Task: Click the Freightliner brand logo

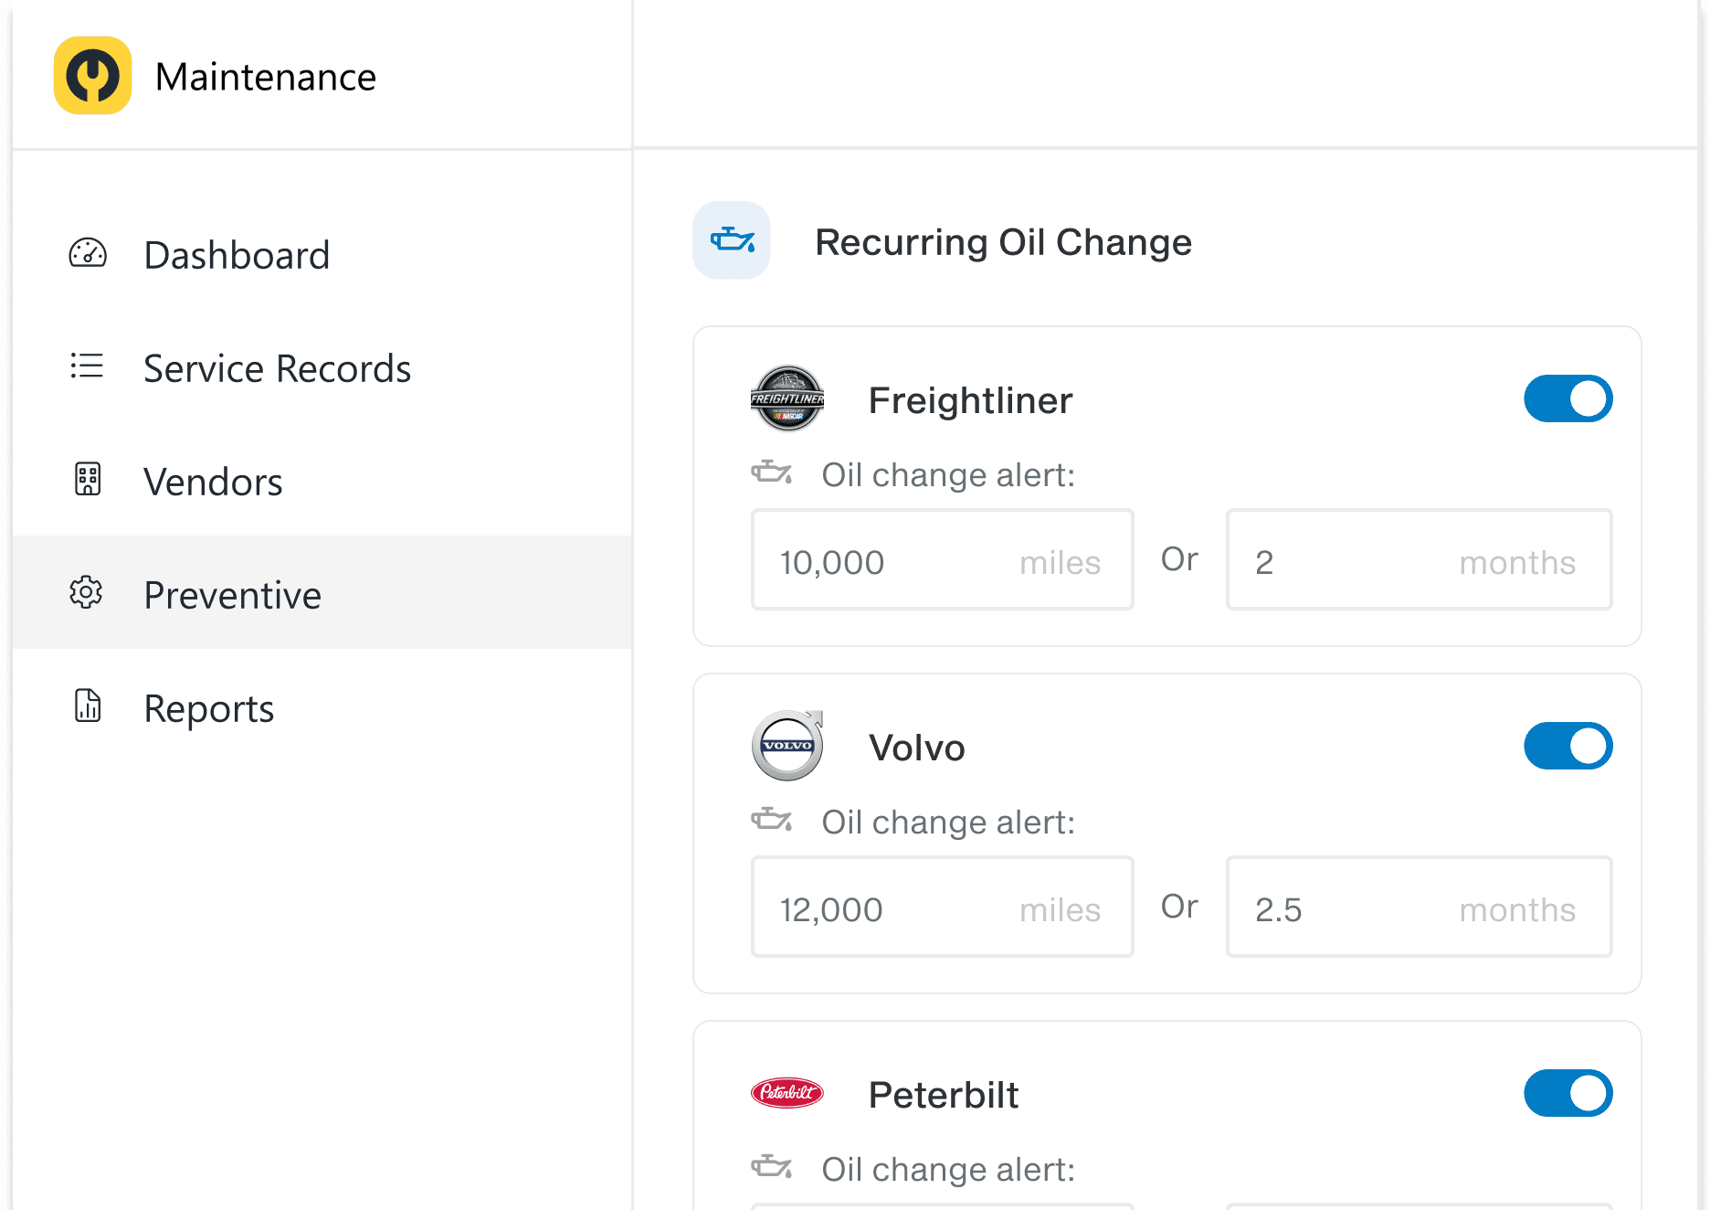Action: [x=786, y=398]
